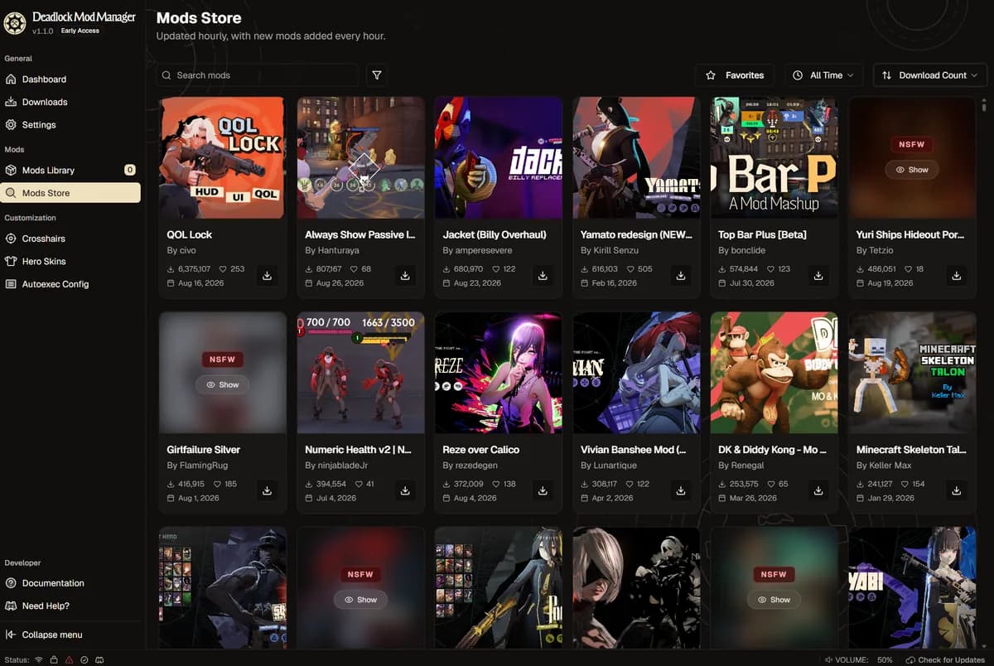The image size is (994, 666).
Task: Download DK & Diddy Kong mod
Action: click(818, 490)
